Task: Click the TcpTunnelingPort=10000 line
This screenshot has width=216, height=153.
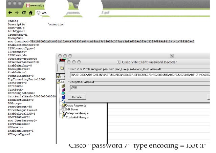Action: click(27, 79)
